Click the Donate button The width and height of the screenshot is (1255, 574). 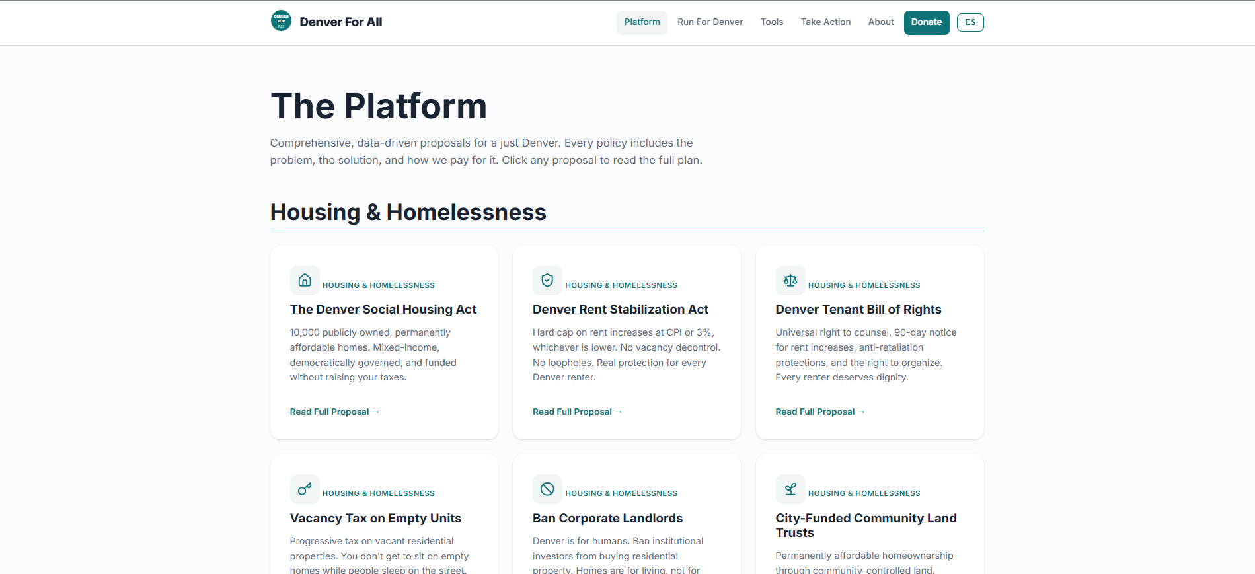tap(926, 22)
